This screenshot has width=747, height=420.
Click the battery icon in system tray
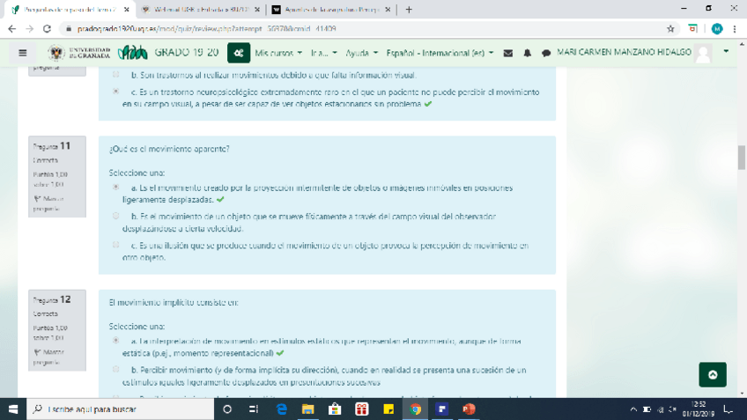click(647, 409)
